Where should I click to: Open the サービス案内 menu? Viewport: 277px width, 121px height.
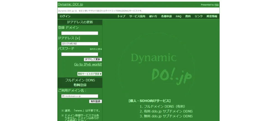137,16
